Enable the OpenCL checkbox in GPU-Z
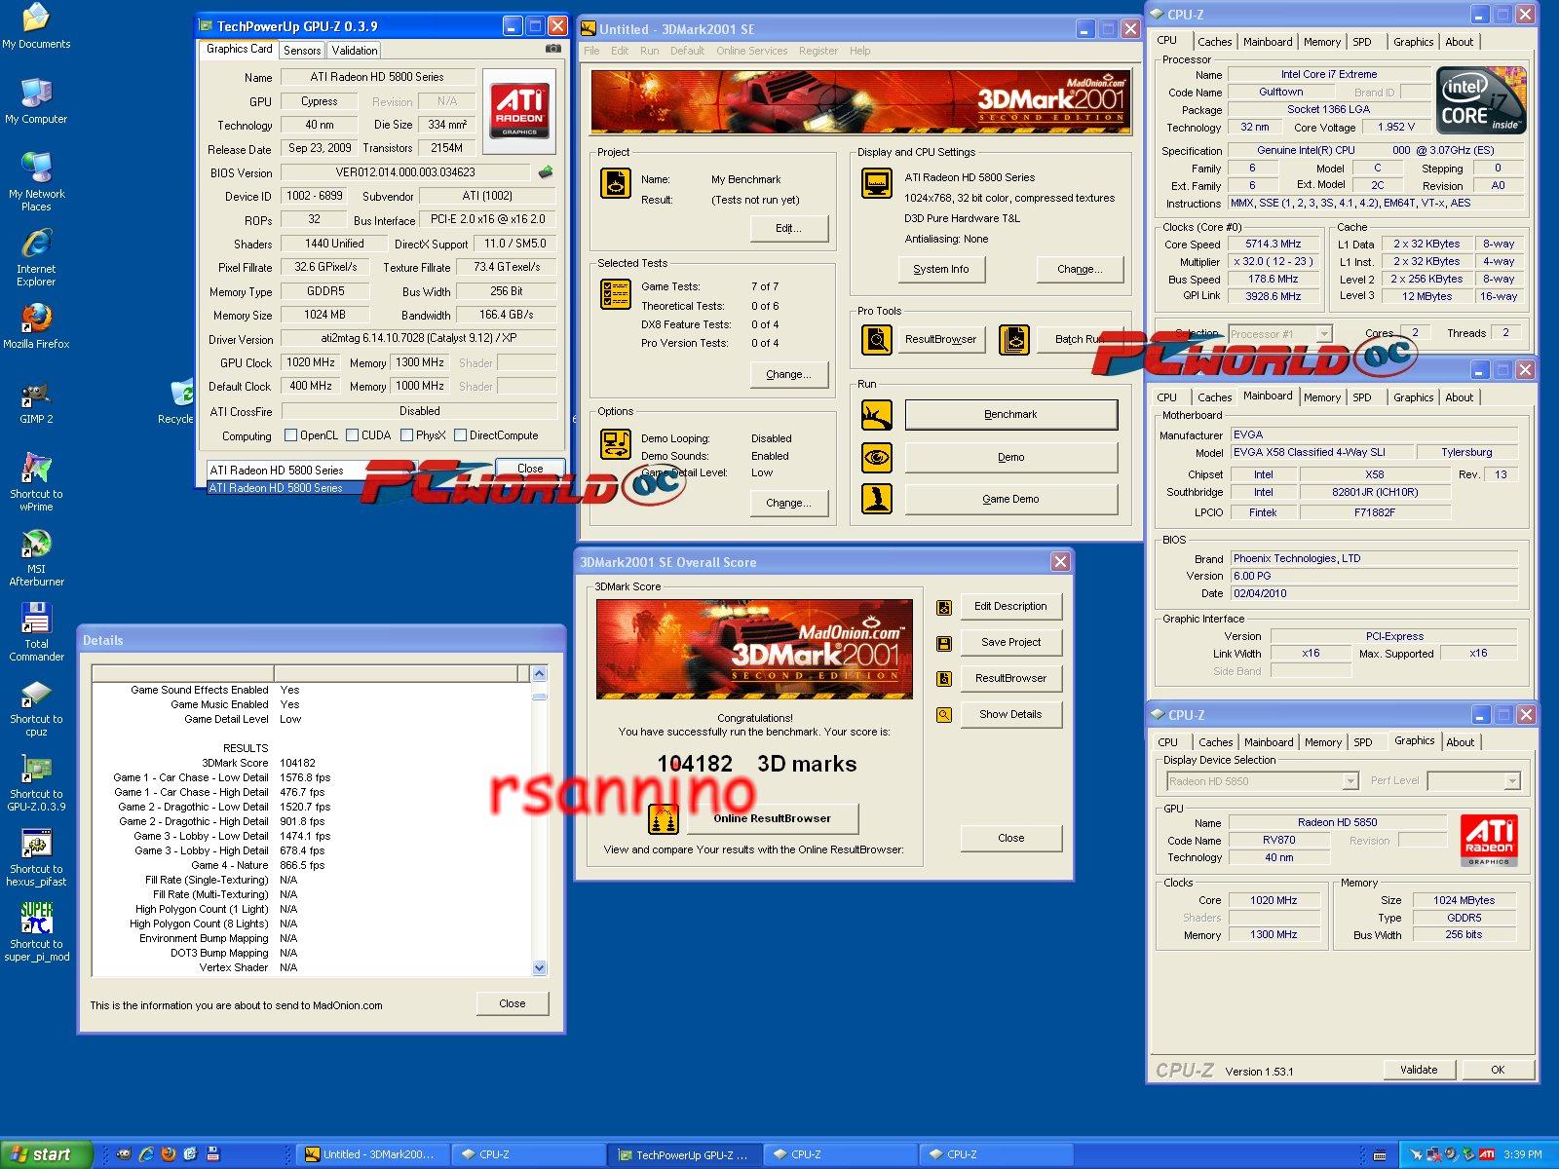The image size is (1559, 1169). (x=290, y=435)
